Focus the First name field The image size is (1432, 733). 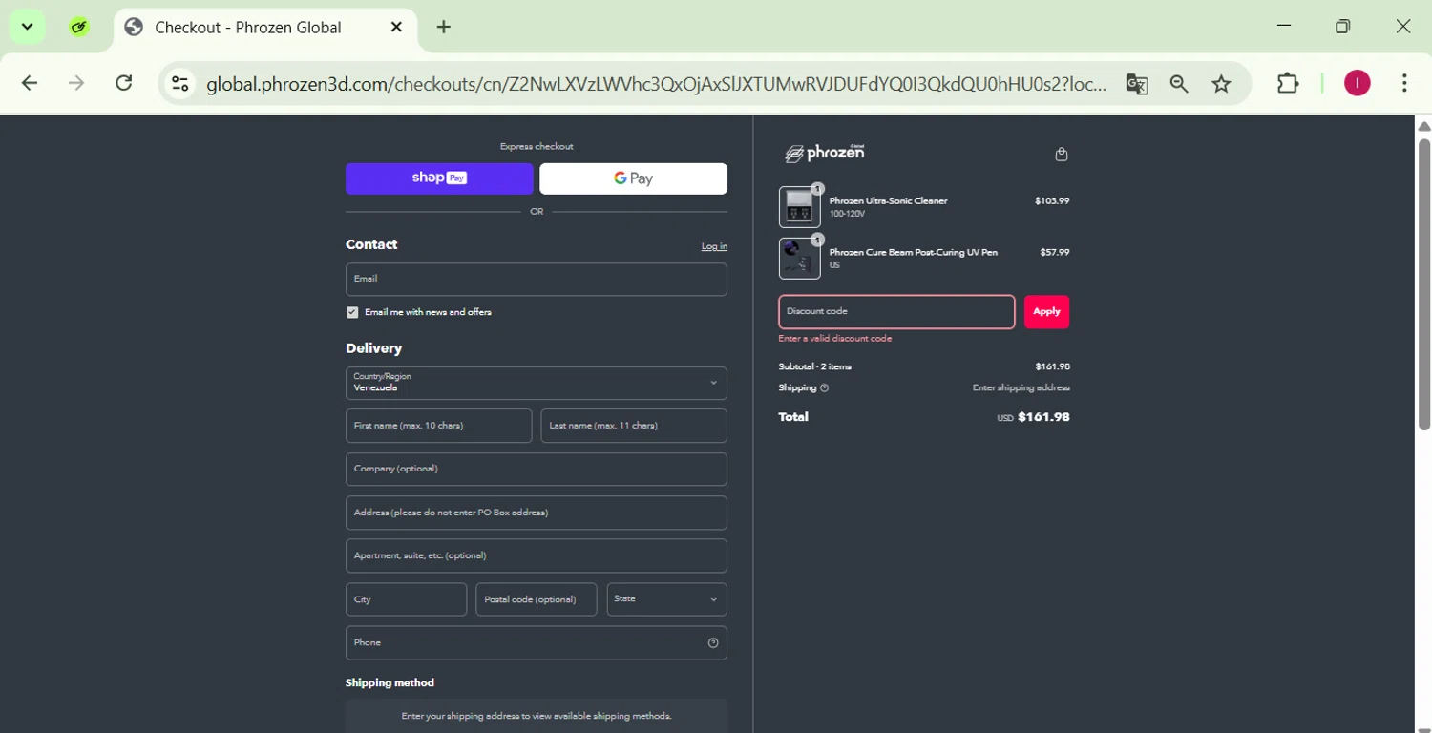pos(438,427)
